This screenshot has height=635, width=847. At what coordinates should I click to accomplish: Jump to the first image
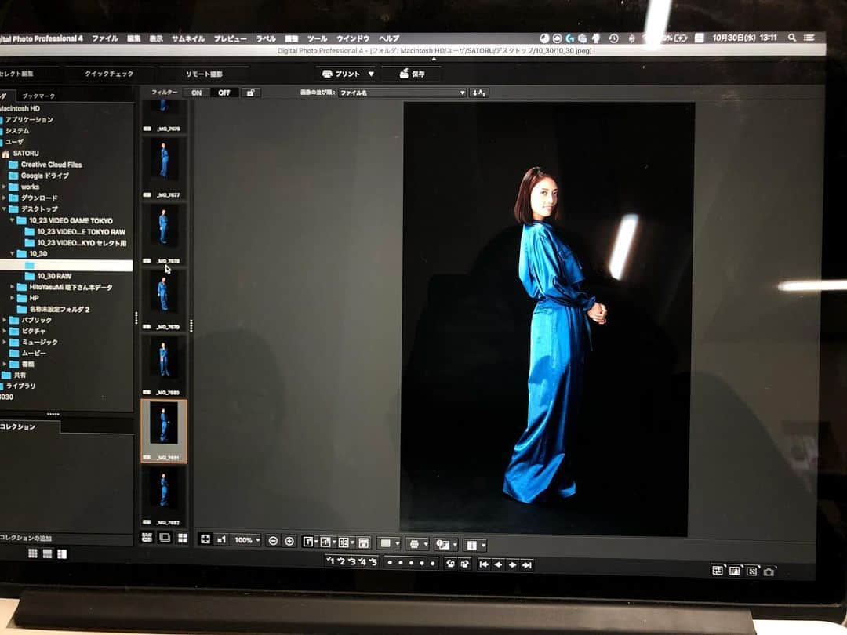pos(484,564)
